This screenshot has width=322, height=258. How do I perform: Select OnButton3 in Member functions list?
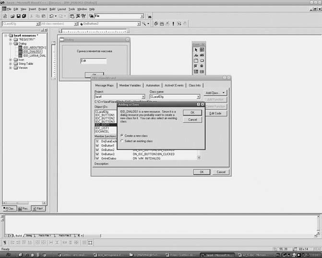tap(108, 154)
